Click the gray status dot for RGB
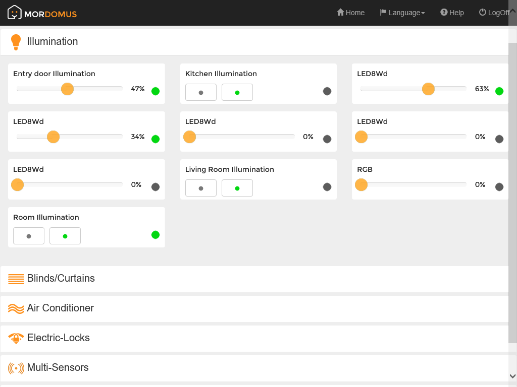 click(499, 187)
